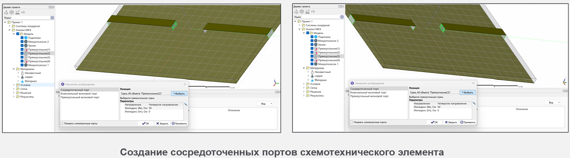Screen dimensions: 570x158
Task: Click the copper material icon in left tree
Action: click(x=22, y=77)
